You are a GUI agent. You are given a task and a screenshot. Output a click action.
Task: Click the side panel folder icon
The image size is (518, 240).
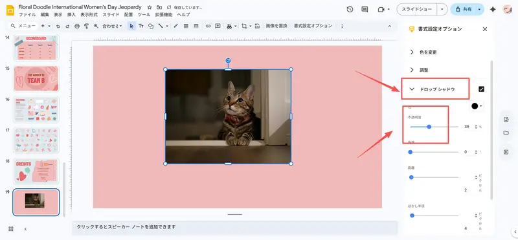click(x=506, y=133)
